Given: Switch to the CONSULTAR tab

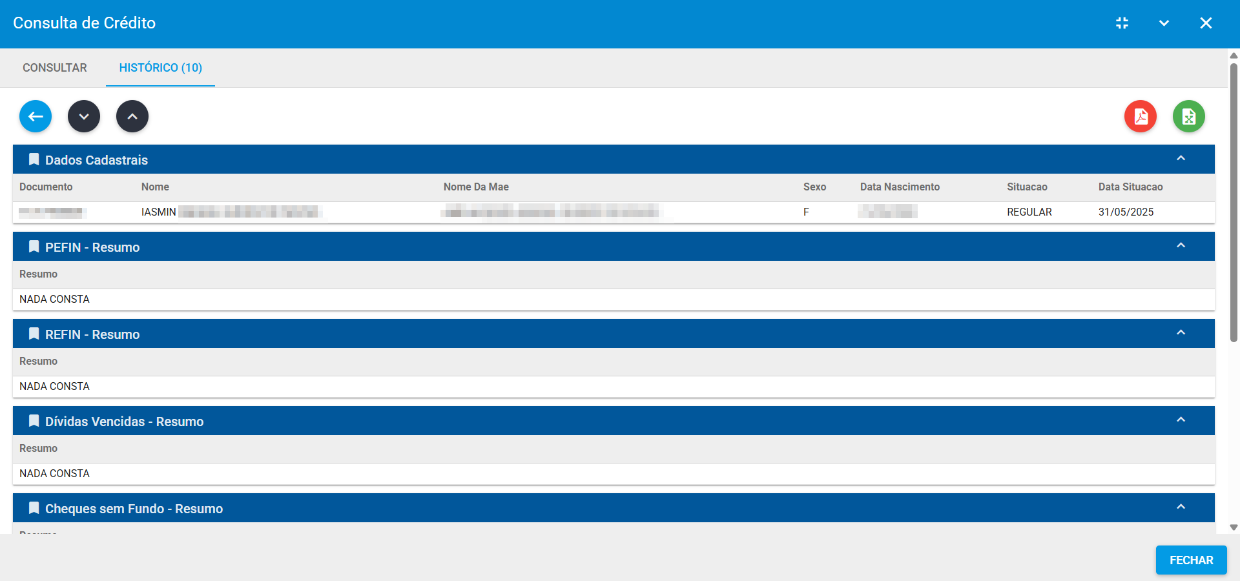Looking at the screenshot, I should [x=55, y=68].
